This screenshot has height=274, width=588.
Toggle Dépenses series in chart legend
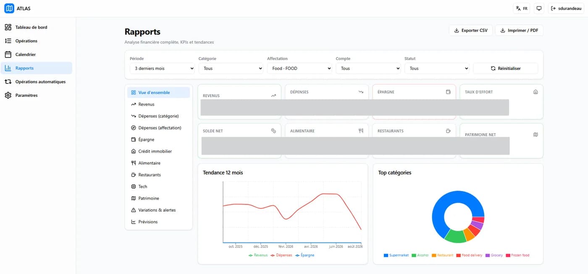click(x=281, y=255)
